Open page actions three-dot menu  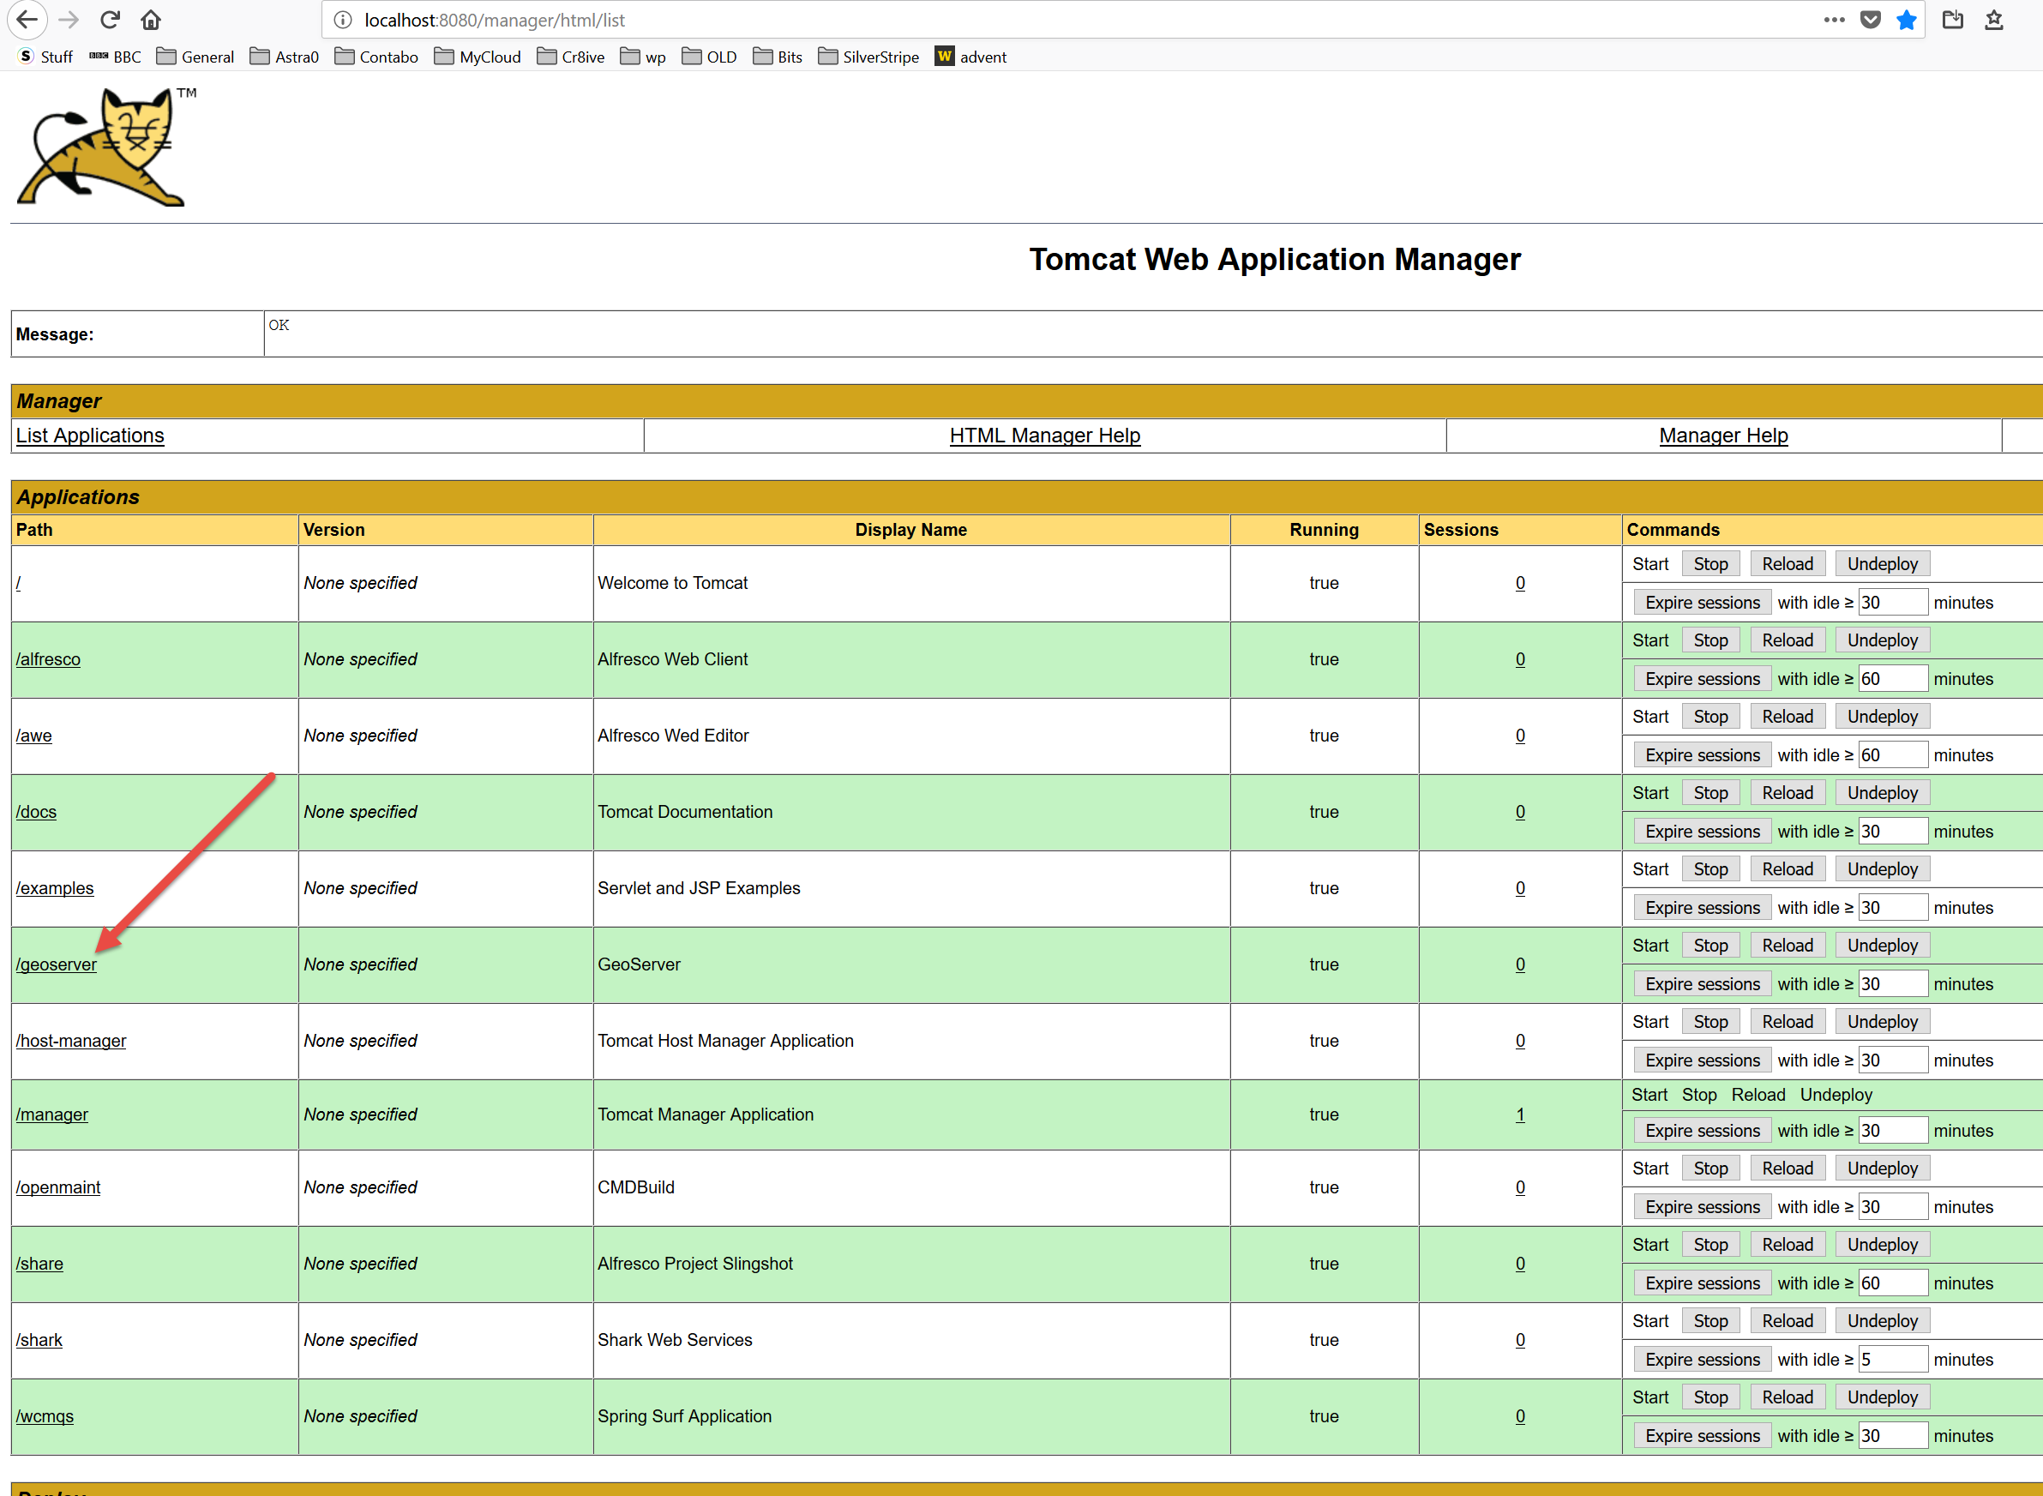point(1834,20)
